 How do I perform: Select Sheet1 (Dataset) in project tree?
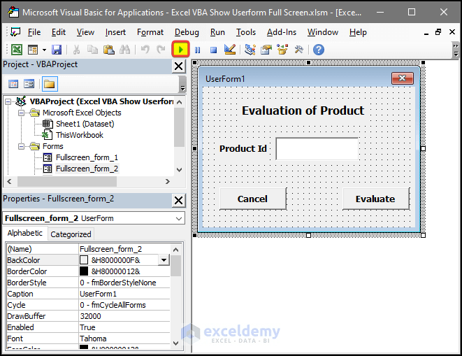click(x=85, y=124)
